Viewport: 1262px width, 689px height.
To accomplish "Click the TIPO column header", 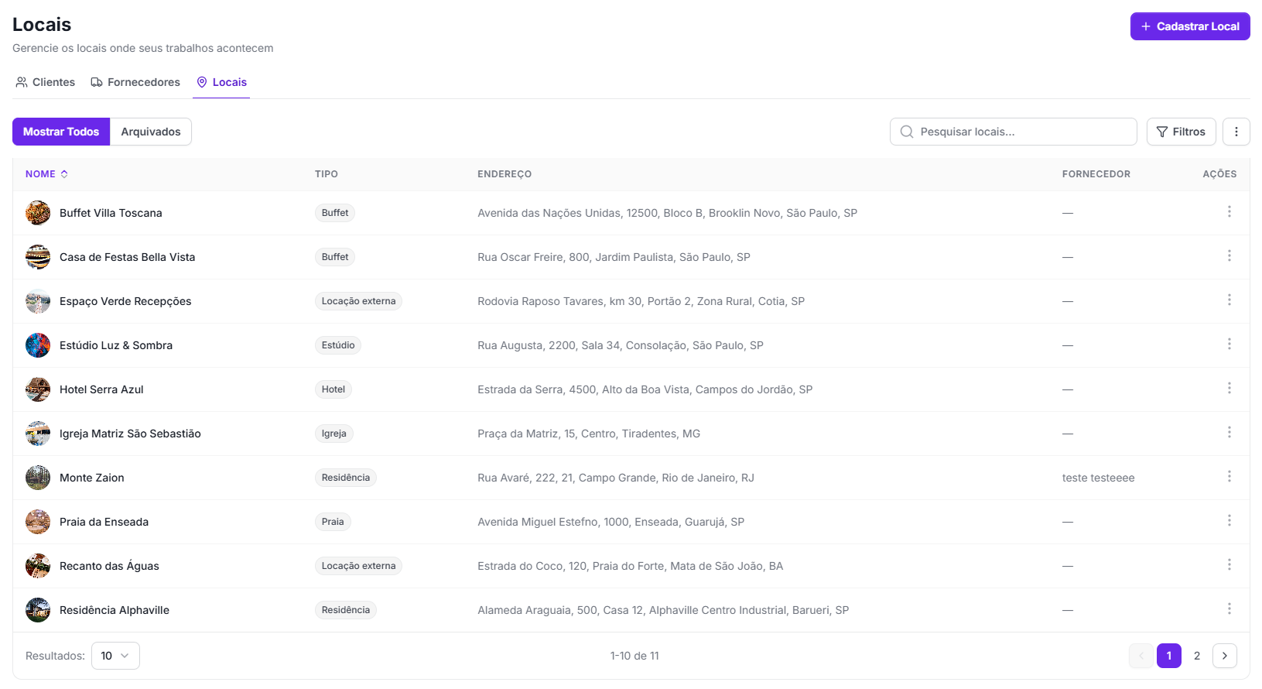I will (327, 174).
